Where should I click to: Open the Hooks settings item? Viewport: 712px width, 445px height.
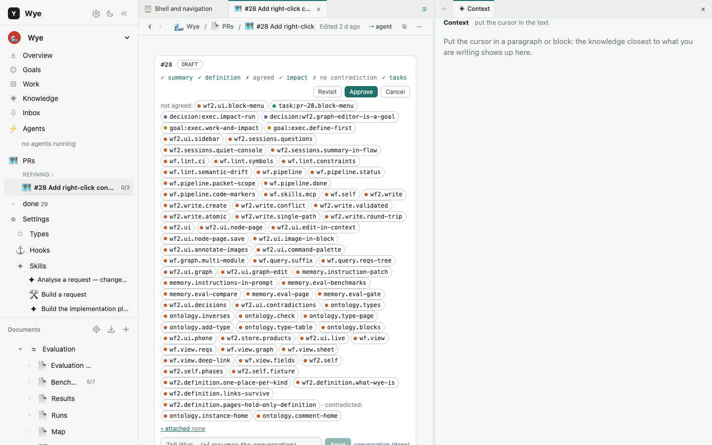(x=40, y=250)
